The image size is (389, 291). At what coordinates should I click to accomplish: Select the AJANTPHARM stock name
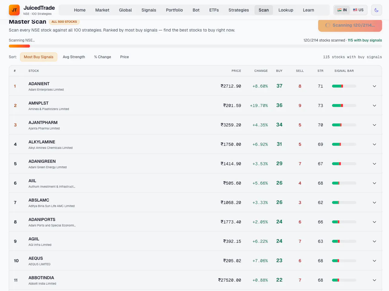point(43,122)
